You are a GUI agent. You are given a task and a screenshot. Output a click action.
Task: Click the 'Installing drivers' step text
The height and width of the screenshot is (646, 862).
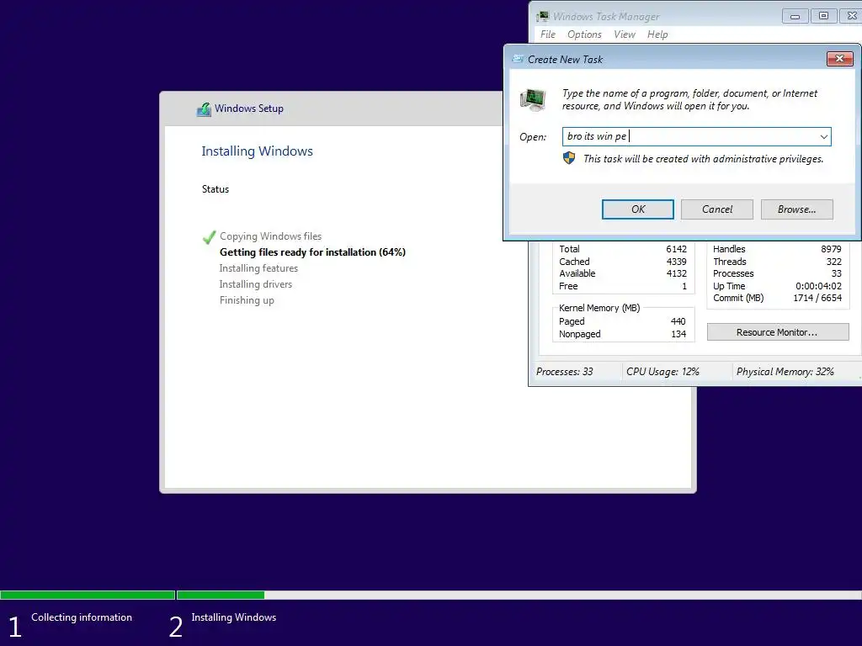pyautogui.click(x=256, y=284)
